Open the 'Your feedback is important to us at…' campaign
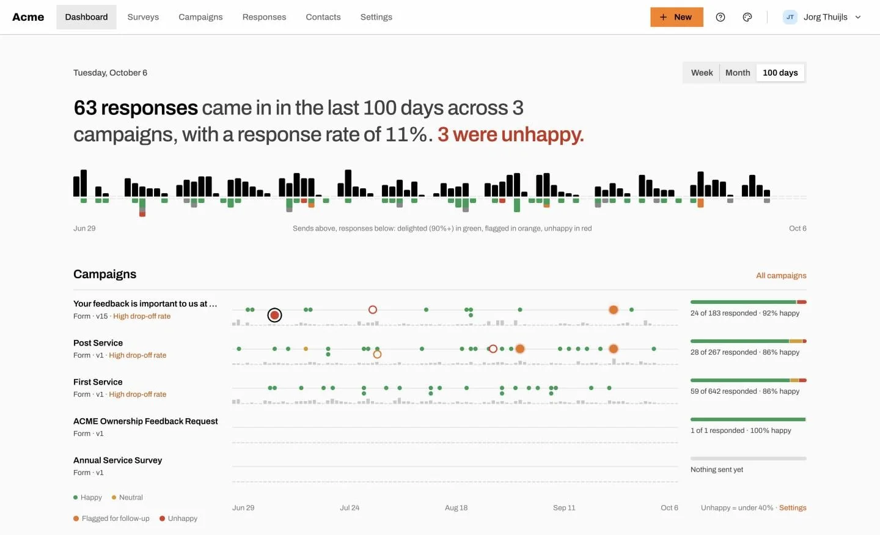The width and height of the screenshot is (880, 535). (145, 304)
